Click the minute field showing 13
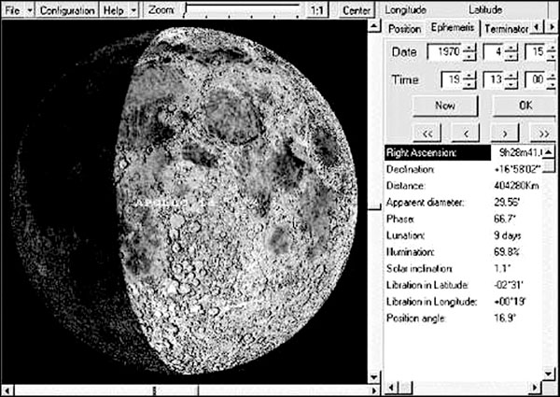 coord(494,80)
